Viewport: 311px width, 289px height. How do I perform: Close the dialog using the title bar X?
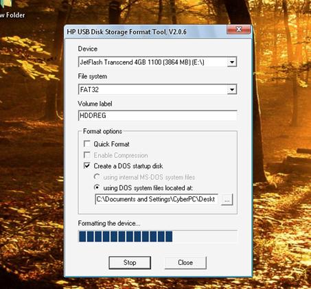[239, 30]
